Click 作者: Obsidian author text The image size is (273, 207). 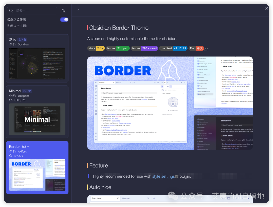tap(19, 45)
